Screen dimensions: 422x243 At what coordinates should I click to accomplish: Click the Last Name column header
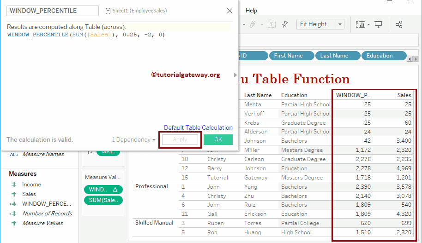coord(258,95)
